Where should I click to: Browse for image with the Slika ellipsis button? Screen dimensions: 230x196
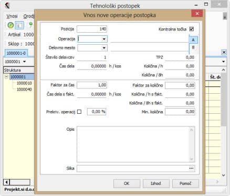click(x=191, y=168)
